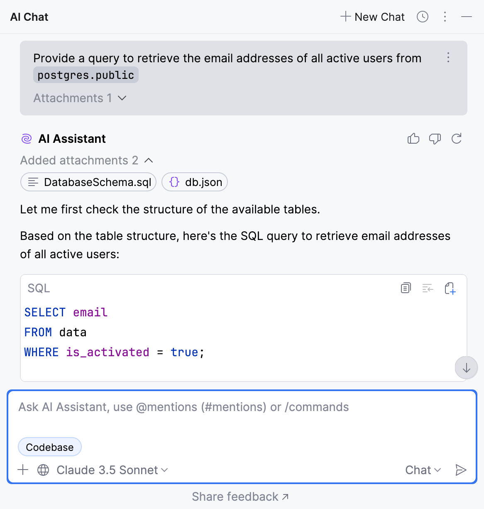Click the thumbs up icon
Viewport: 484px width, 509px height.
click(x=413, y=139)
